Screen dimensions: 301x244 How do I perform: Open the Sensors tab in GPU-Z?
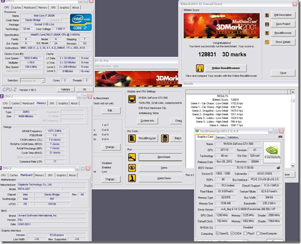tap(220, 137)
